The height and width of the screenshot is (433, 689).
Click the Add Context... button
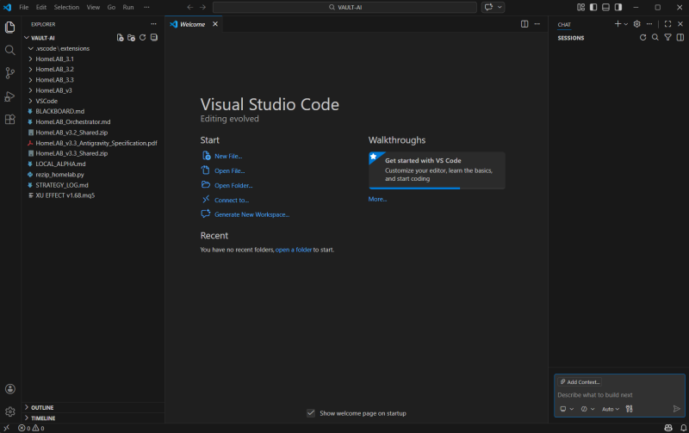(x=580, y=382)
